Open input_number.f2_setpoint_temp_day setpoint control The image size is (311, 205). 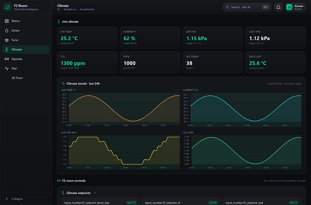(101, 202)
